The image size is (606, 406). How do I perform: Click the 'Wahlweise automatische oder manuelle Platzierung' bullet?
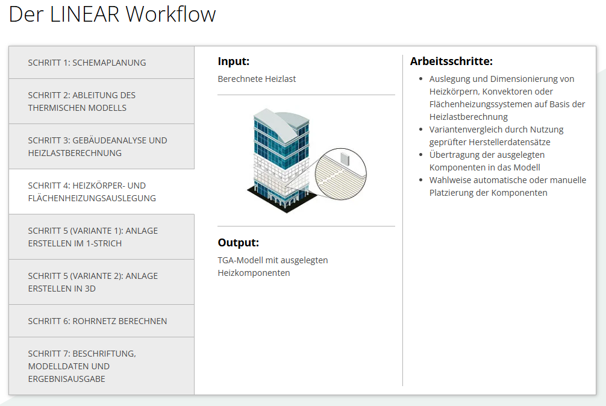(x=507, y=186)
